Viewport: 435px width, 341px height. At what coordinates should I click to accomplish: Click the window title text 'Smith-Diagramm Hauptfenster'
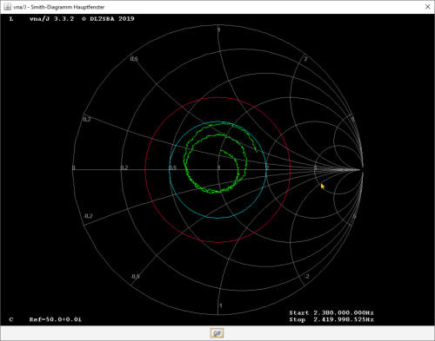(68, 7)
